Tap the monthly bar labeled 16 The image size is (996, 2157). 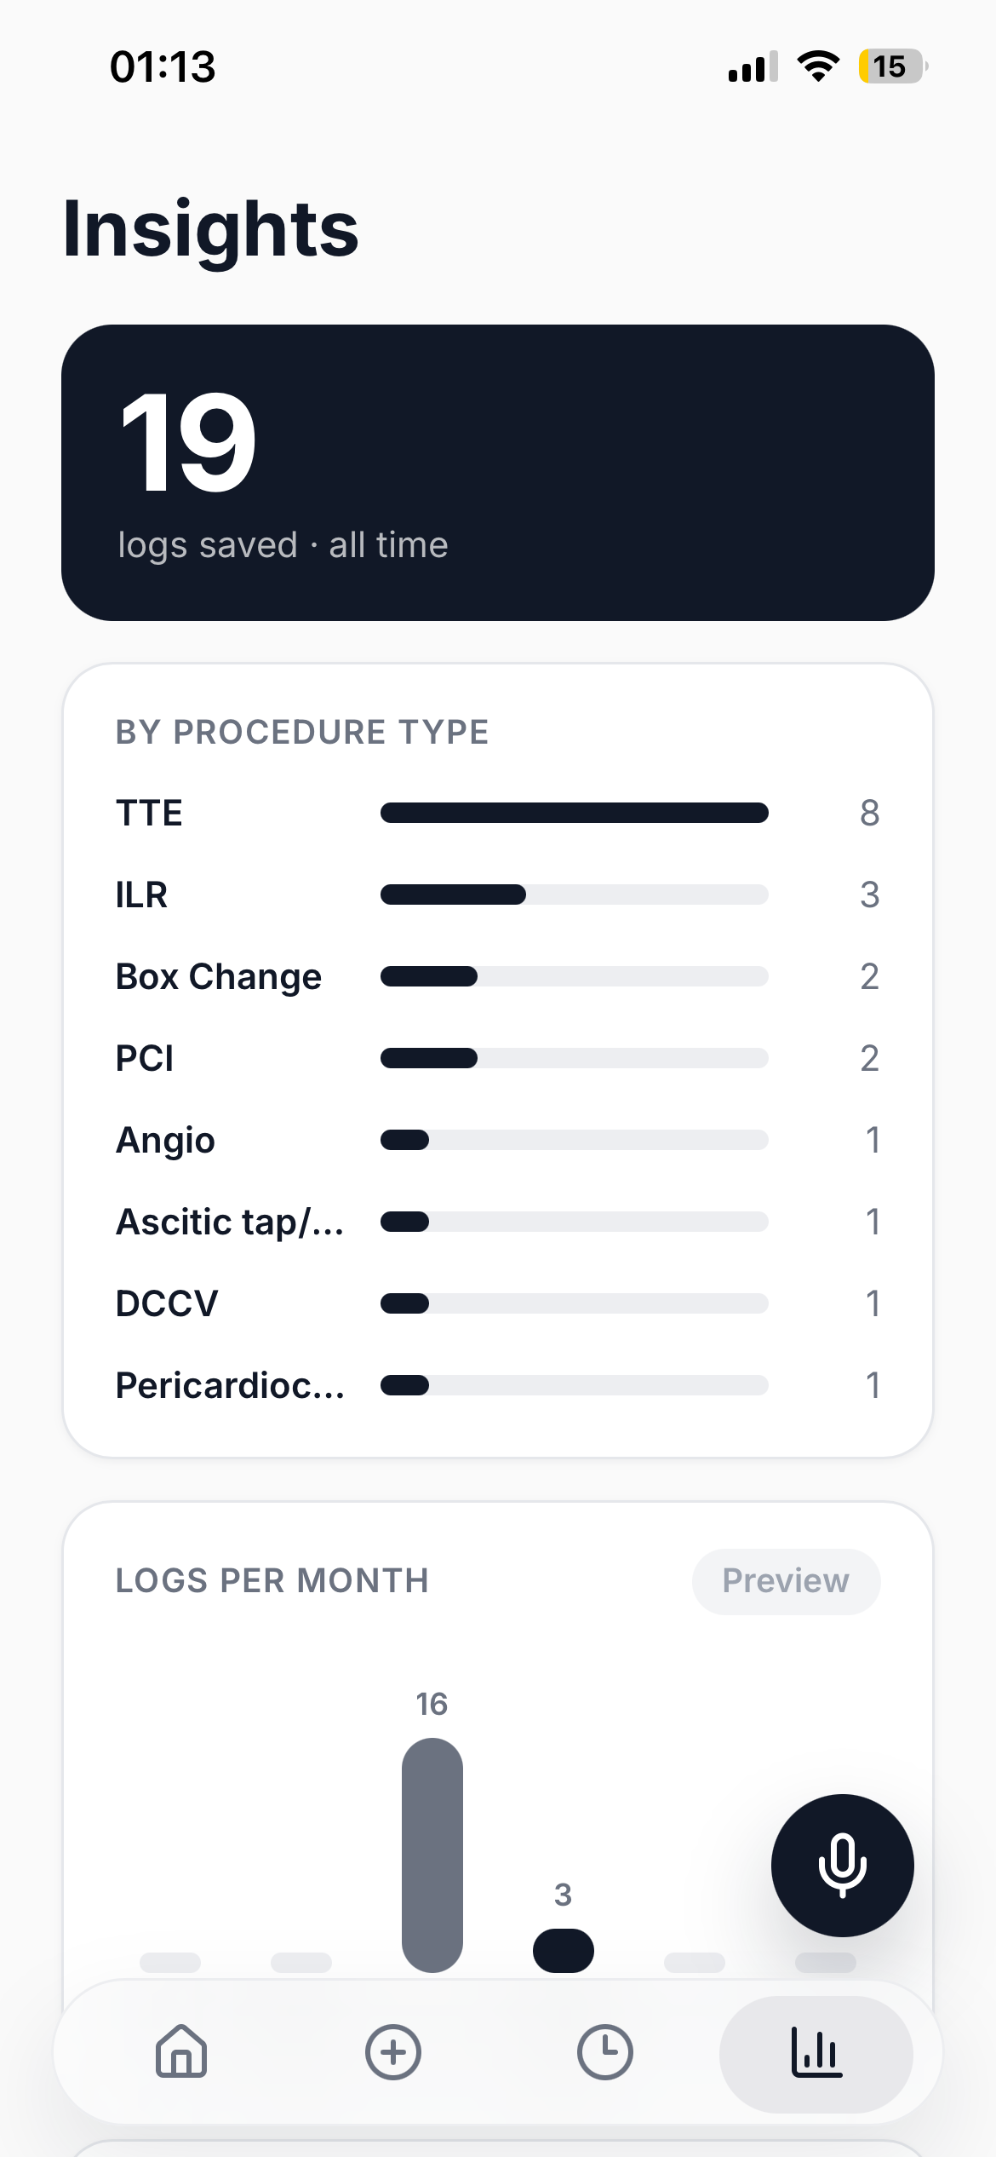(432, 1855)
